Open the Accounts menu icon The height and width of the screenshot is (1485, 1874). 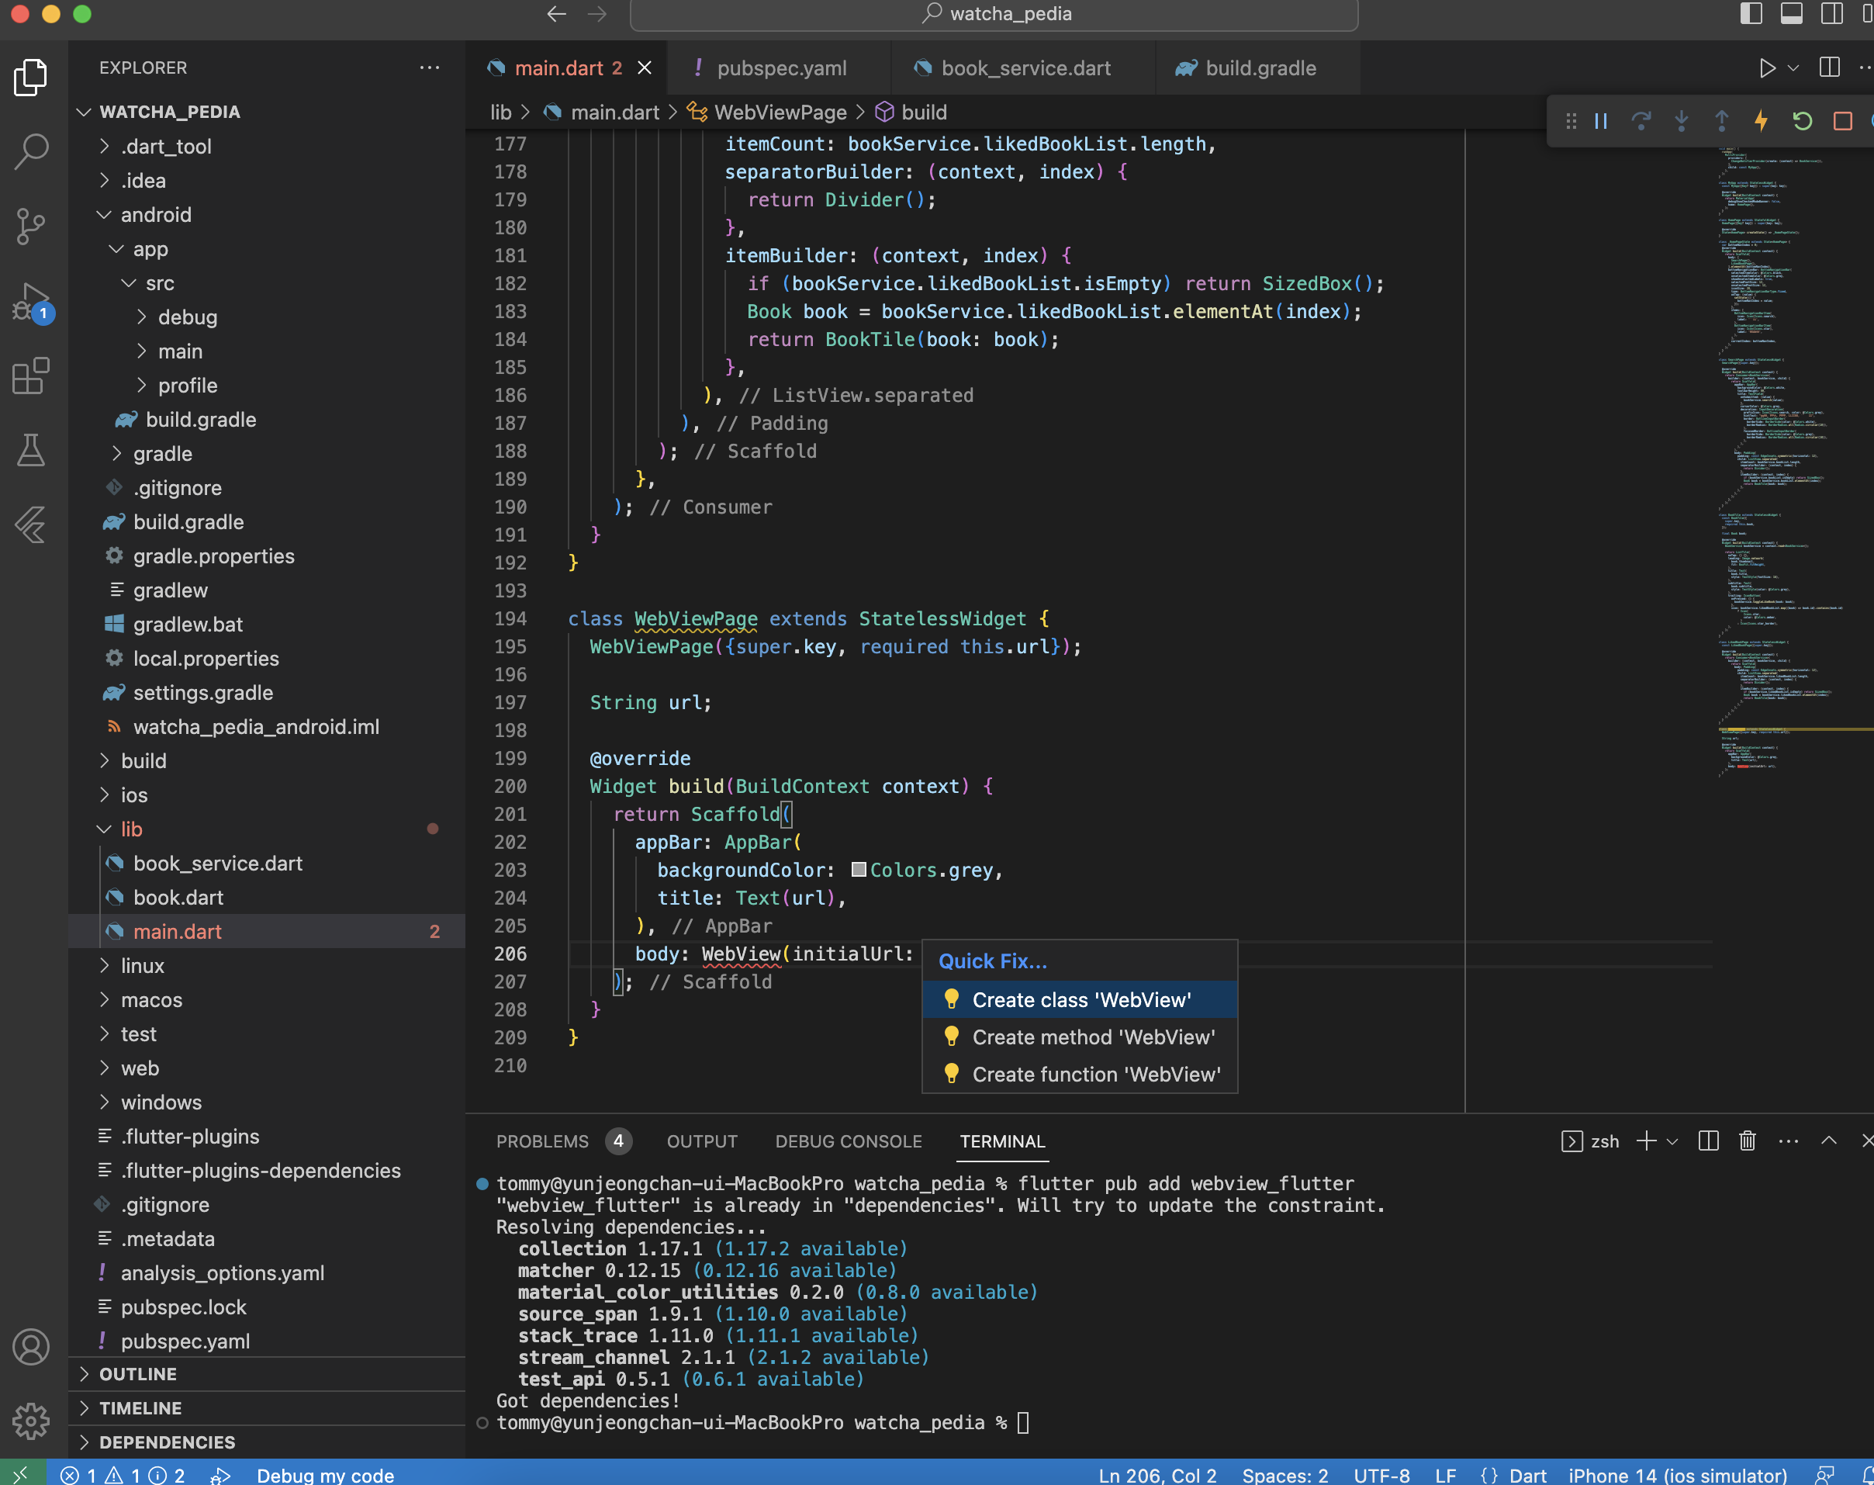(x=31, y=1348)
